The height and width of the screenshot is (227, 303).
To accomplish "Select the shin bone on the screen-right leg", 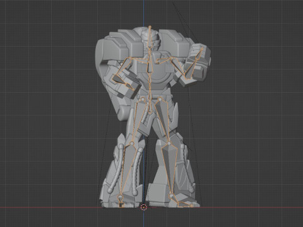I will click(170, 168).
